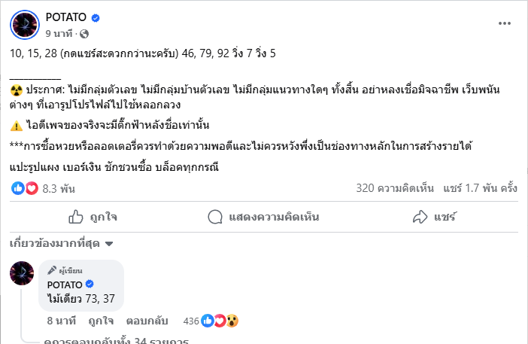Viewport: 528px width, 344px height.
Task: Open the post options three-dot menu
Action: click(504, 23)
